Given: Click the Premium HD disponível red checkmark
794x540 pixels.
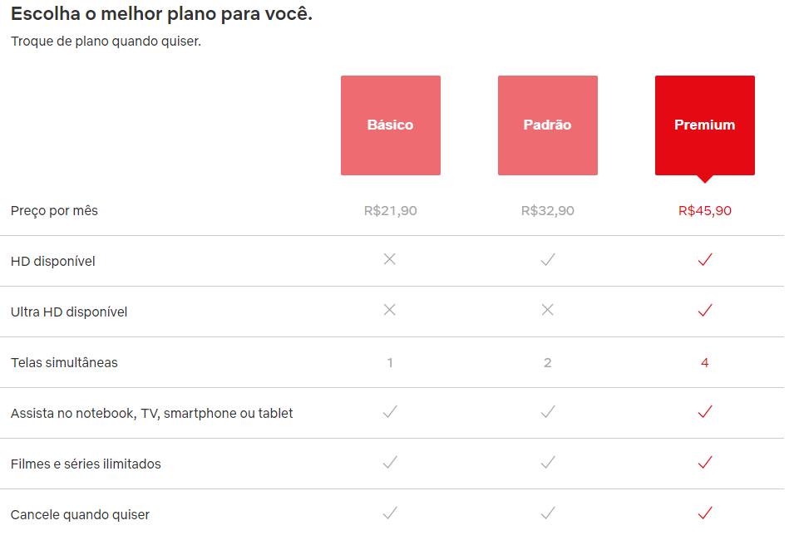Looking at the screenshot, I should [705, 260].
